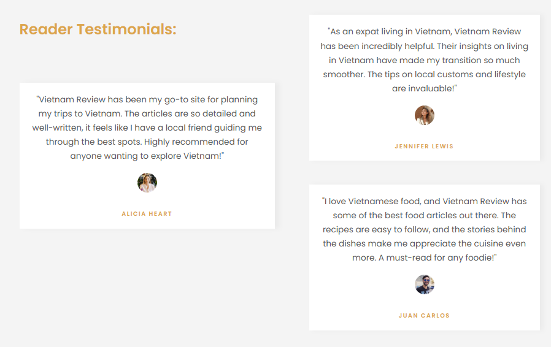Screen dimensions: 551x347
Task: Click the line "anyone wanting to explore Vietnam!"
Action: (x=147, y=156)
